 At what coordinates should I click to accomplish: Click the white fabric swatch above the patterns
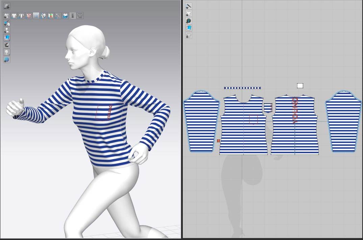299,85
